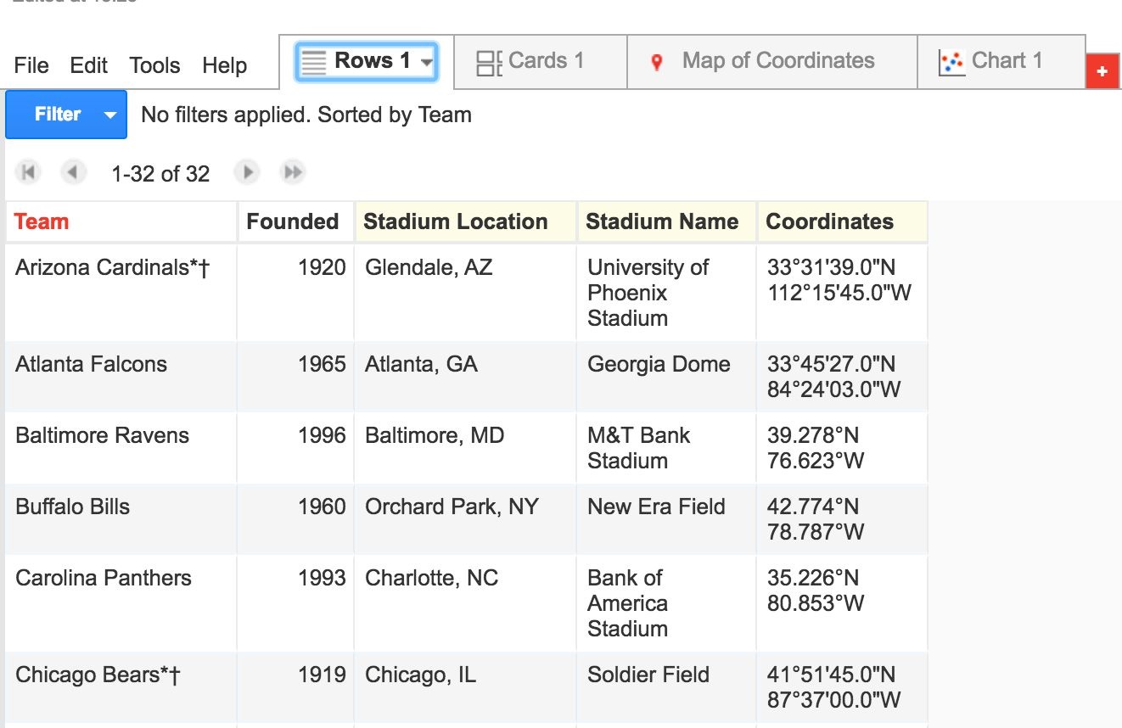Image resolution: width=1122 pixels, height=728 pixels.
Task: Click founded year 1996 cell
Action: coord(295,449)
